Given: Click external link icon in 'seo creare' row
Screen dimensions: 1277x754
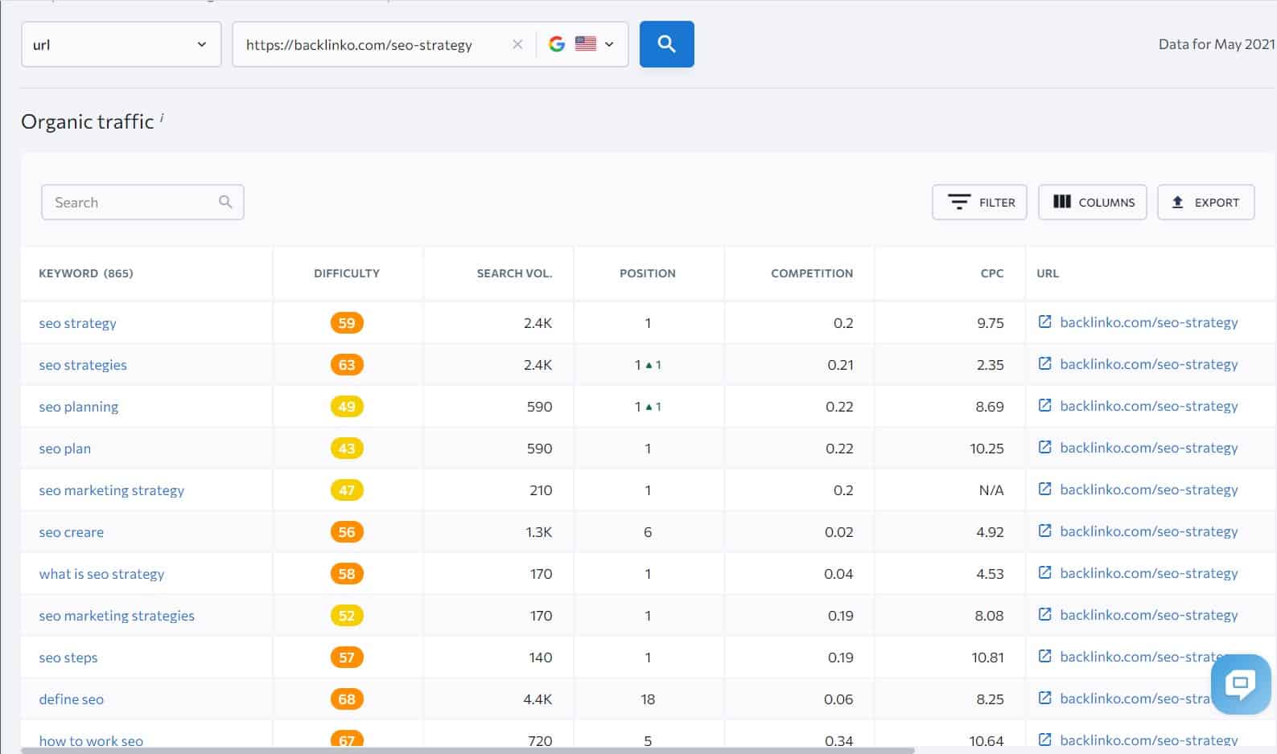Looking at the screenshot, I should coord(1044,531).
